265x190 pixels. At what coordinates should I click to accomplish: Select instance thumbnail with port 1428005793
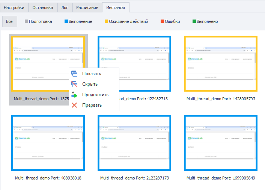tap(221, 63)
